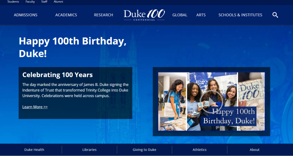Open the Admissions menu

pos(25,15)
